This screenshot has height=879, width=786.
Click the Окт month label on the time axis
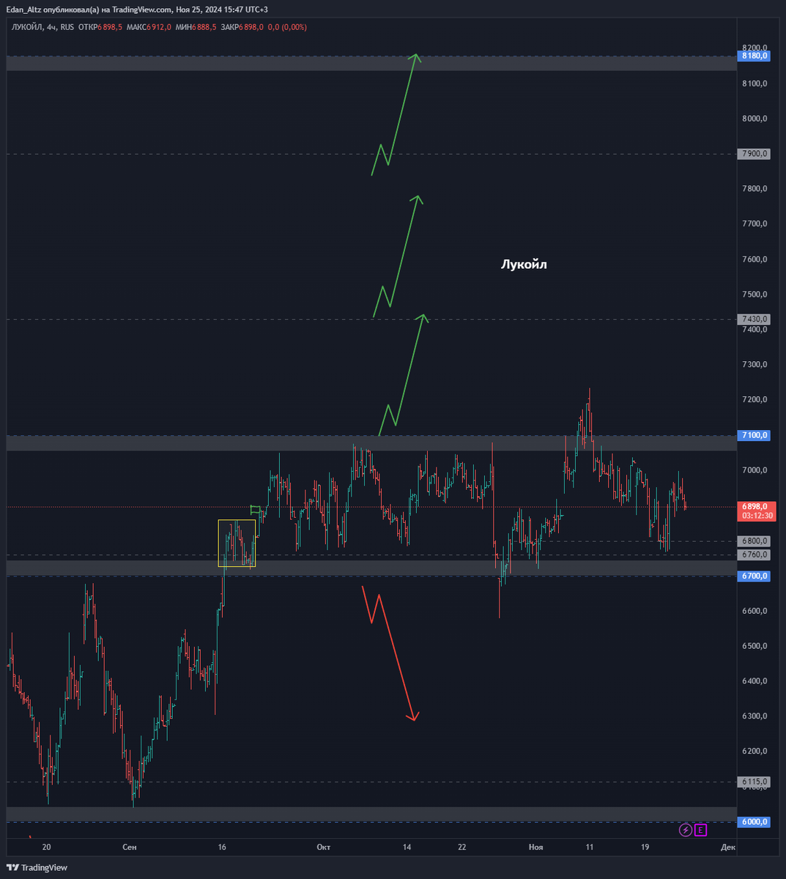click(x=323, y=848)
